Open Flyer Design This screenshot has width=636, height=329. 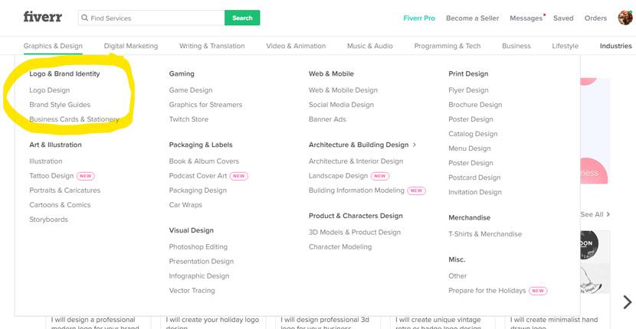[x=468, y=90]
